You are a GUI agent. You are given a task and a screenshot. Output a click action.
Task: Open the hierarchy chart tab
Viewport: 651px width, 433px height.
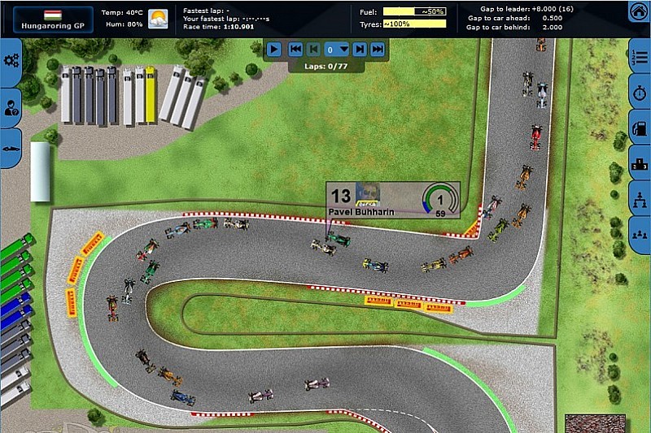click(x=640, y=199)
